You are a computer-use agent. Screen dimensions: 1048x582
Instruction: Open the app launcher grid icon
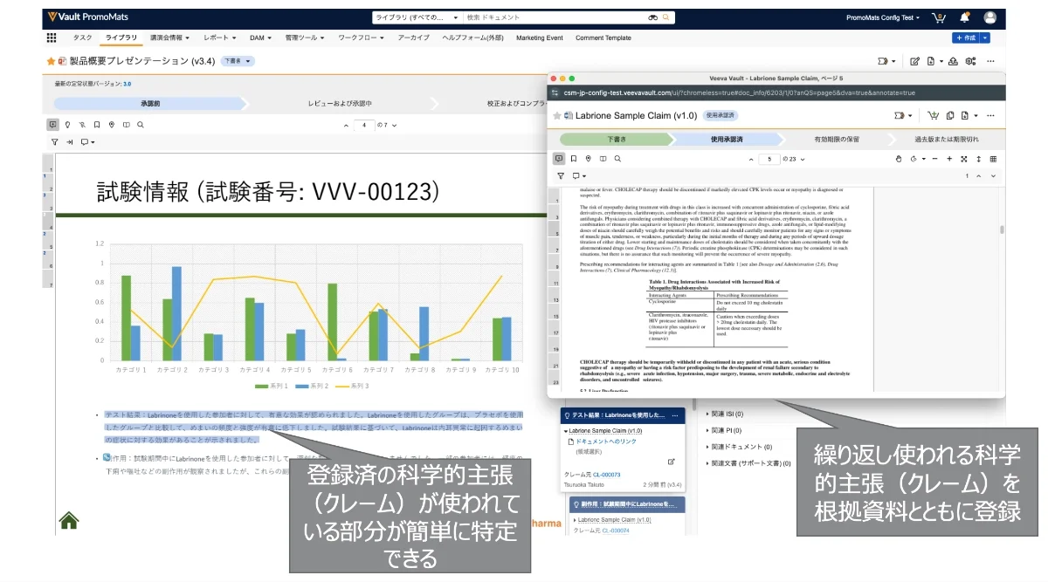pyautogui.click(x=52, y=38)
